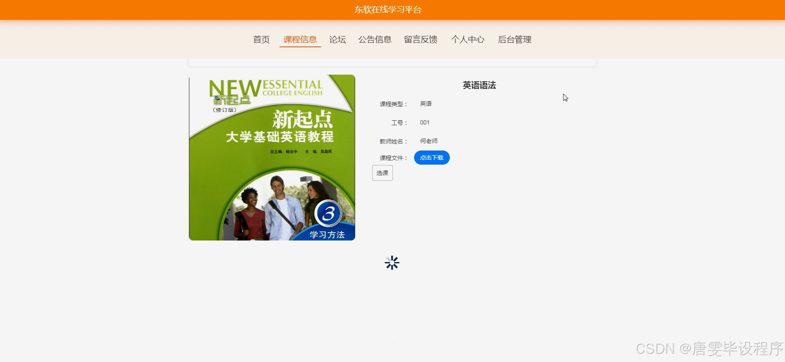Open the 留言反馈 menu item
This screenshot has width=785, height=362.
pyautogui.click(x=421, y=39)
